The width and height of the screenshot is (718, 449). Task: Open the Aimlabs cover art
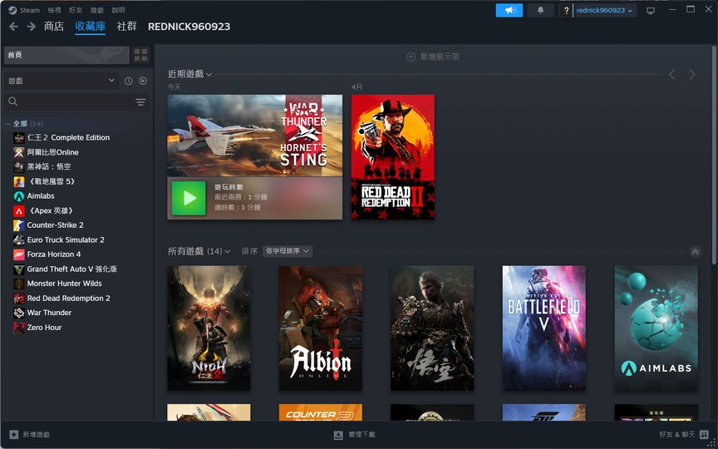point(657,328)
